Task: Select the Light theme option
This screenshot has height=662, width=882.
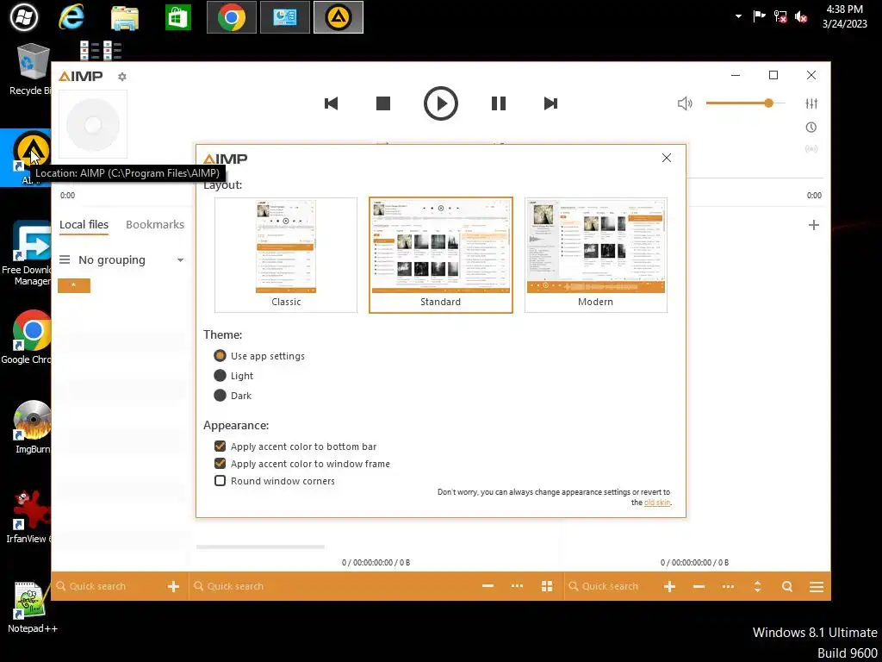Action: [x=233, y=376]
